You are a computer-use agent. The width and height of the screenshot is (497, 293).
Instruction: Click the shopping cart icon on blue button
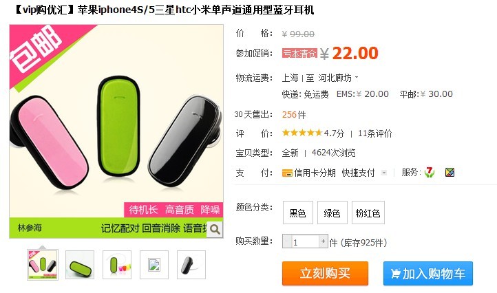(x=395, y=273)
